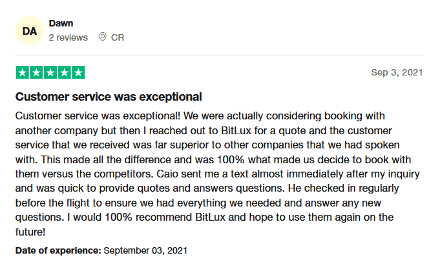Viewport: 440px width, 262px height.
Task: Open the "Customer service was exceptional" review title
Action: coord(109,97)
